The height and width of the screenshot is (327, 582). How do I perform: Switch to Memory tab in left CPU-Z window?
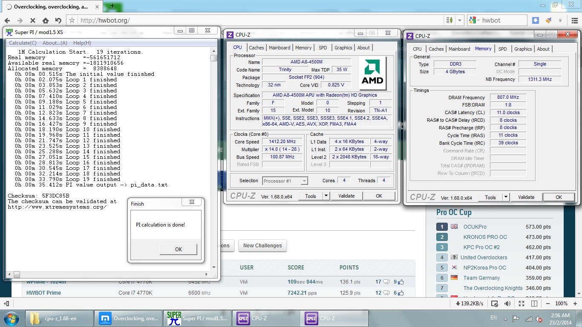pos(303,48)
